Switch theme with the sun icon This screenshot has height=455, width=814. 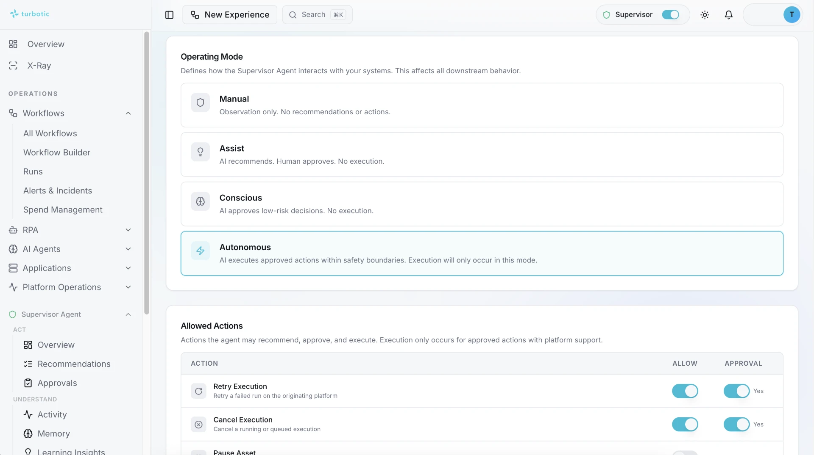tap(705, 15)
